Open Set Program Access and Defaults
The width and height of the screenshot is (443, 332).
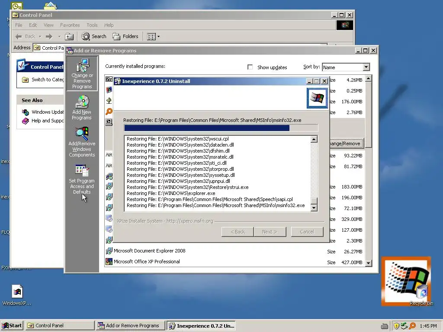point(82,179)
